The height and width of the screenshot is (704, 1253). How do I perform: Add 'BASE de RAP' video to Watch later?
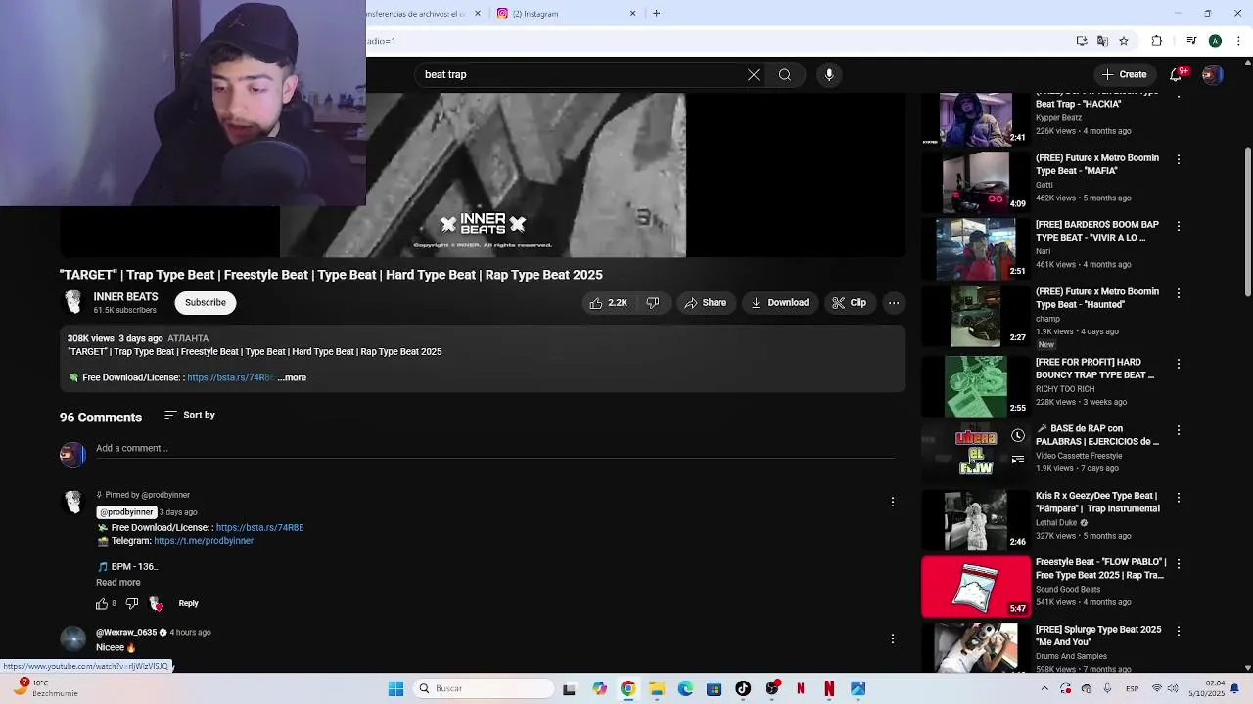click(x=1018, y=436)
